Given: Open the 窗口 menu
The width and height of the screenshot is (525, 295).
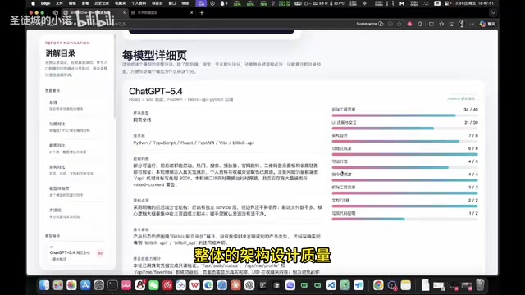Looking at the screenshot, I should click(172, 3).
